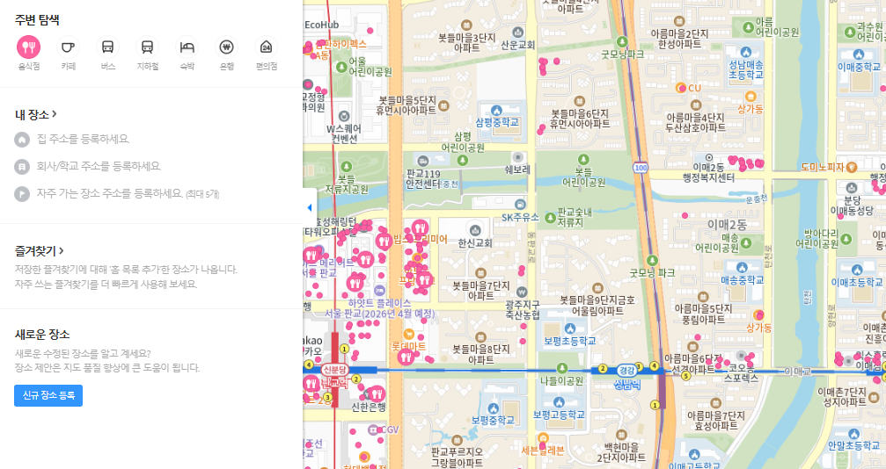Click the 100 expressway route shield

(641, 168)
